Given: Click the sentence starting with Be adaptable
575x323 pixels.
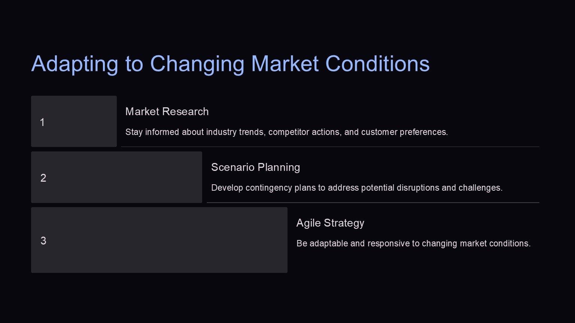Looking at the screenshot, I should click(413, 243).
